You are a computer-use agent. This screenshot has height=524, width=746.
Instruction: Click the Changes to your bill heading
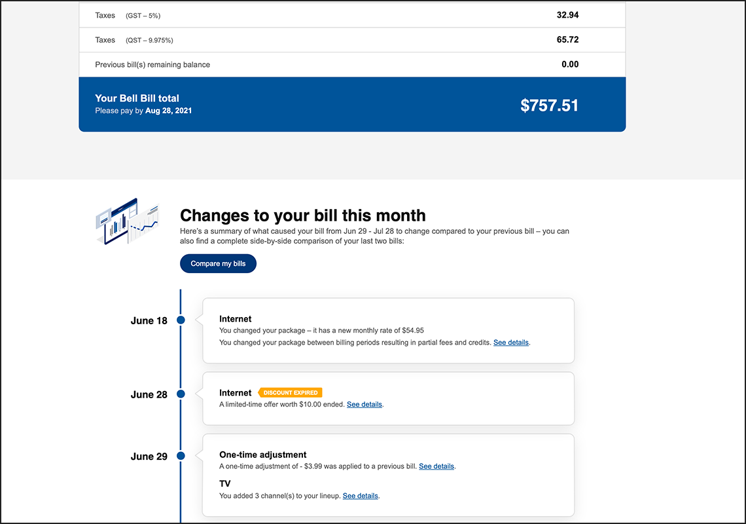point(303,215)
